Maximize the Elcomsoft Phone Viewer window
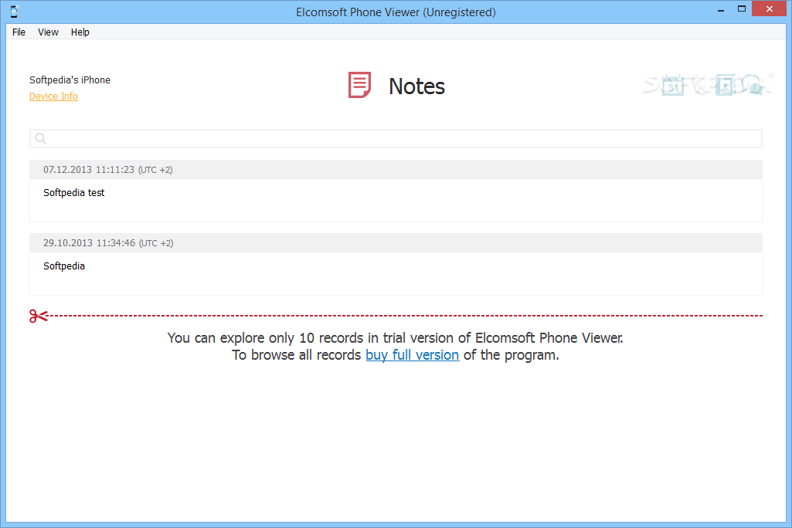 (x=742, y=9)
